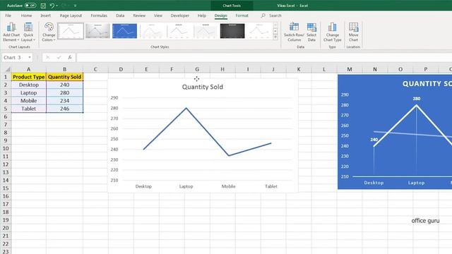
Task: Apply the dark black chart style
Action: coord(232,31)
